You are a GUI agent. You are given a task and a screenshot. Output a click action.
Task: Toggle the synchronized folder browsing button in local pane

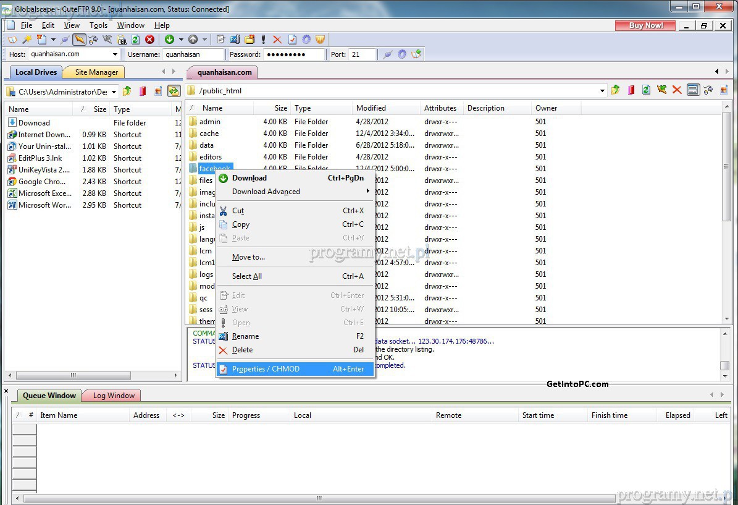[174, 91]
